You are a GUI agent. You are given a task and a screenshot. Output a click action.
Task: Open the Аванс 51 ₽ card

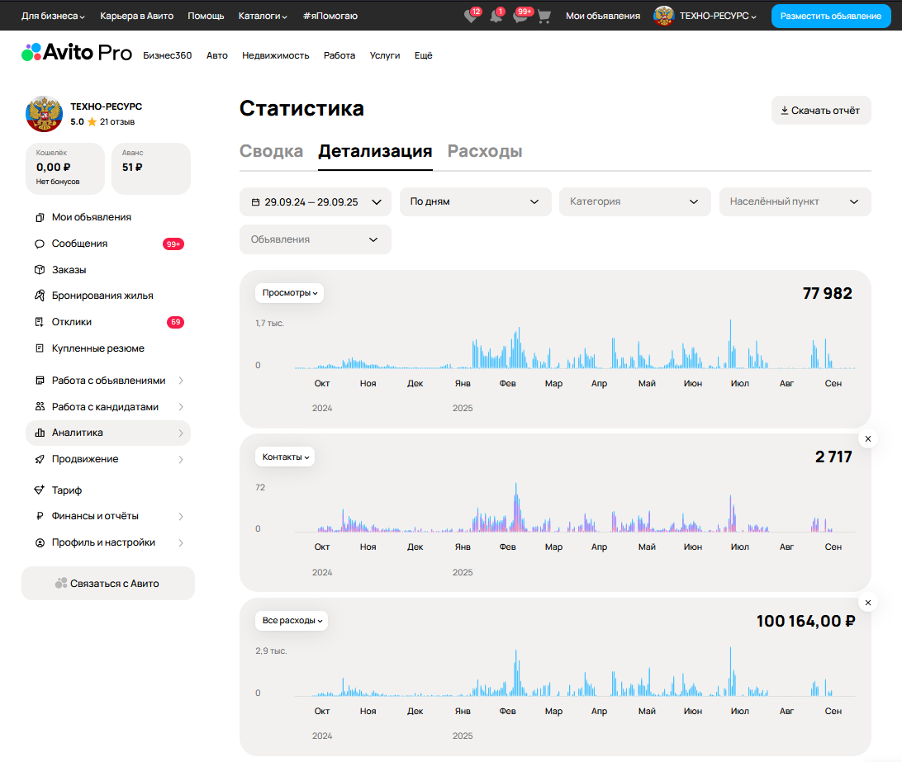150,168
